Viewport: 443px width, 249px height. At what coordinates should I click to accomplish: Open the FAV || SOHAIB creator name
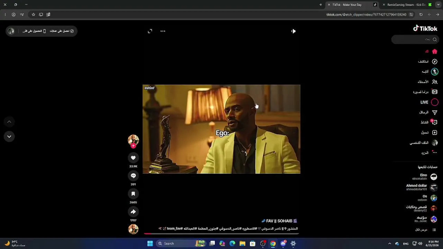click(279, 221)
